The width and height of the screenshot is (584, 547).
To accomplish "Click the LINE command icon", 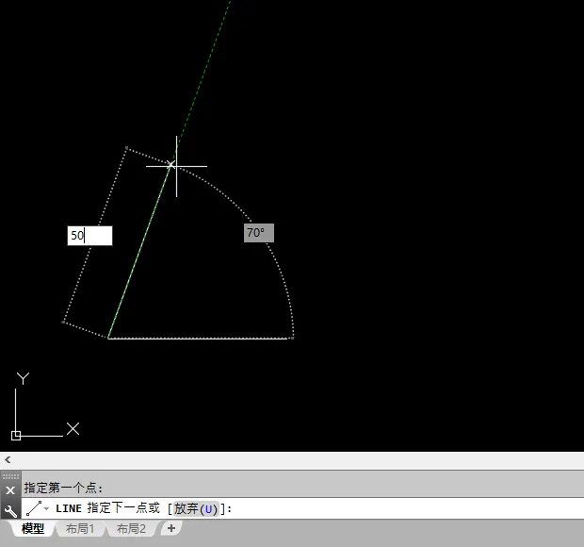I will point(34,508).
